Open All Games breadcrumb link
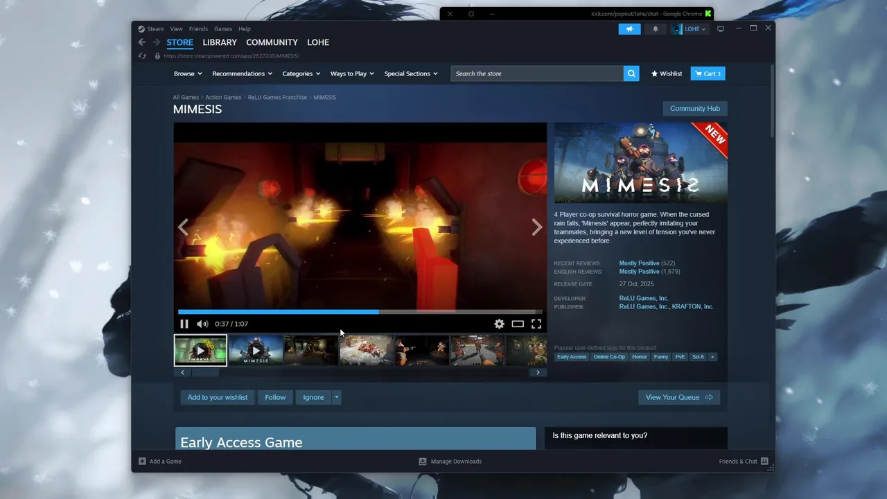 point(186,98)
